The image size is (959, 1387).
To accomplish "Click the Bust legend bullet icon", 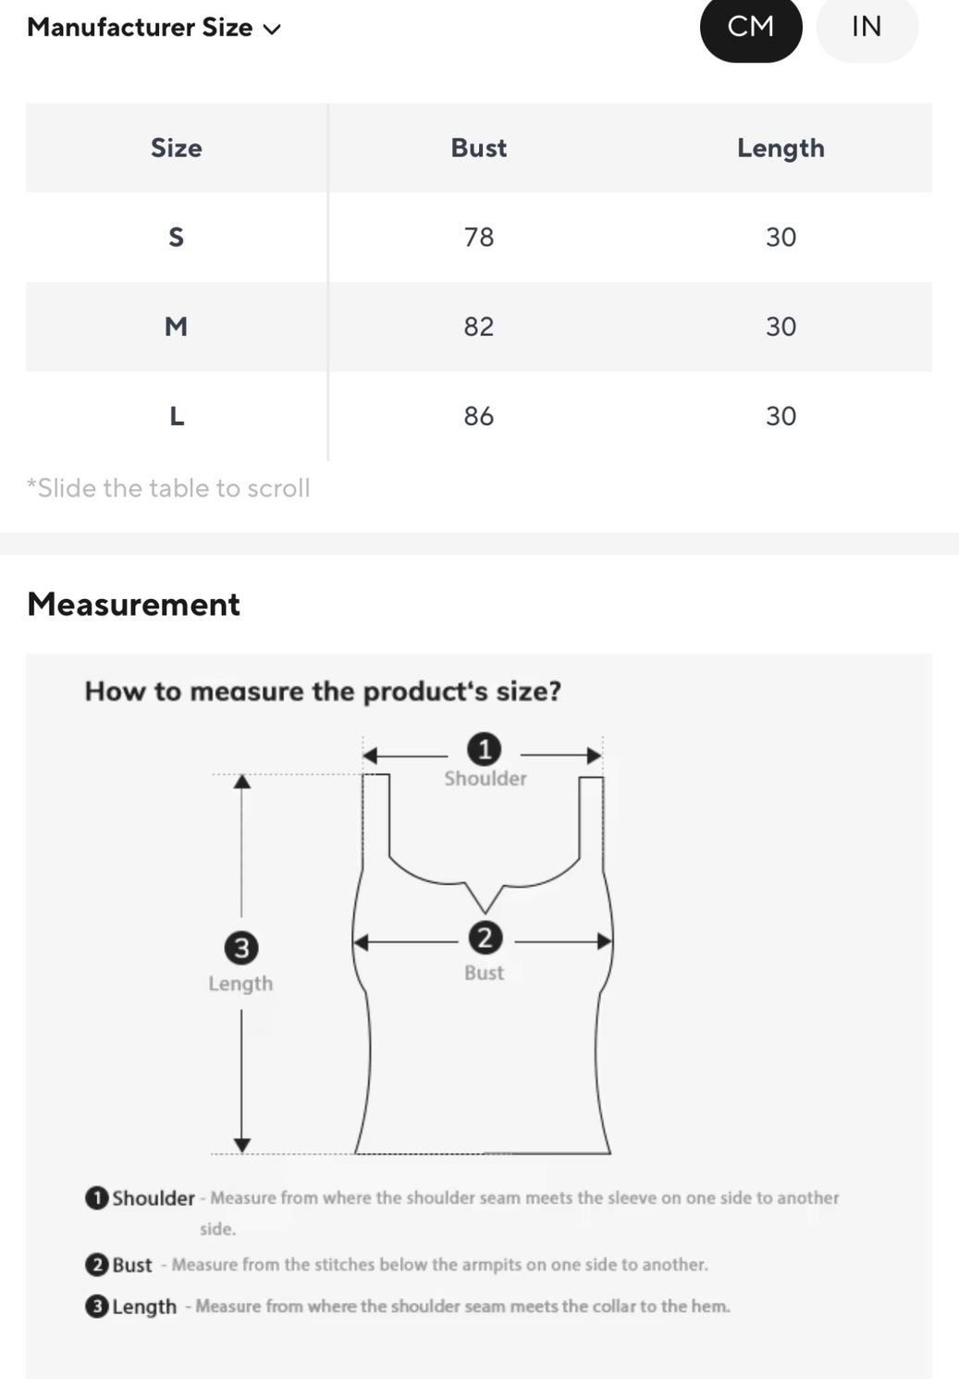I will click(x=96, y=1264).
